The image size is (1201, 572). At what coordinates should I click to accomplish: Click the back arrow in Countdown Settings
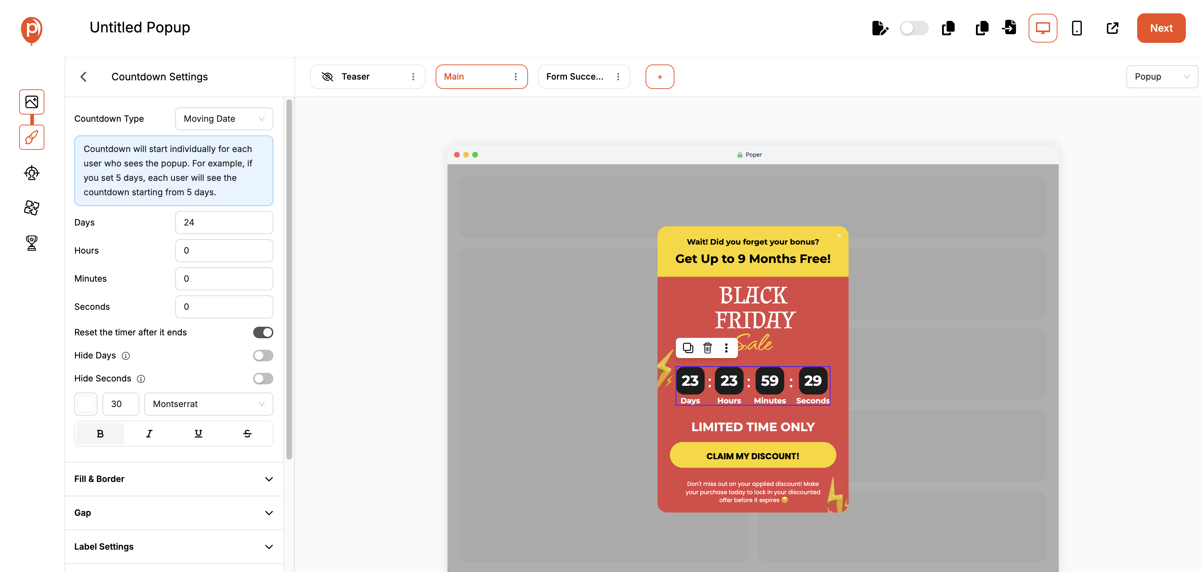click(x=84, y=77)
